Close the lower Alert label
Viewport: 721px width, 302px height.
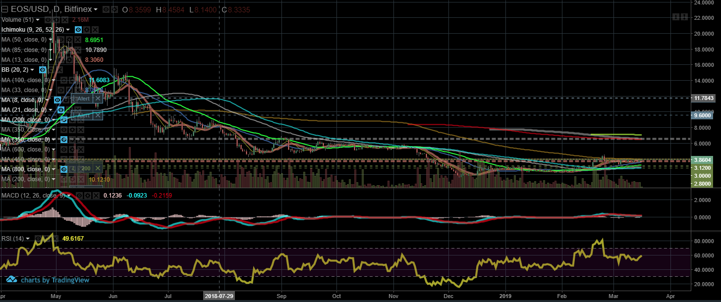click(x=98, y=115)
